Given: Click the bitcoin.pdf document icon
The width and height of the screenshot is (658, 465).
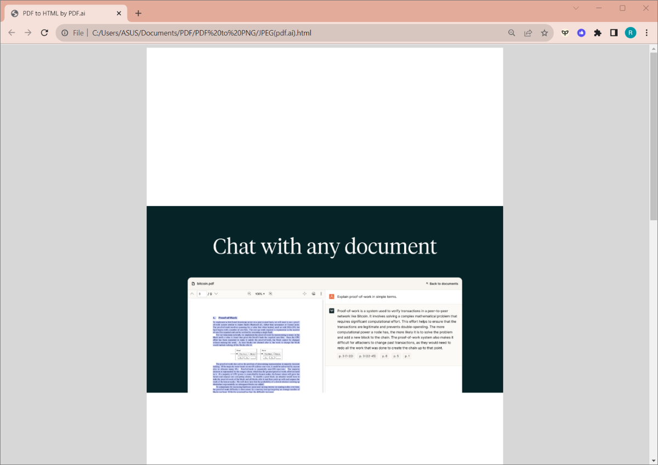Looking at the screenshot, I should pos(192,284).
